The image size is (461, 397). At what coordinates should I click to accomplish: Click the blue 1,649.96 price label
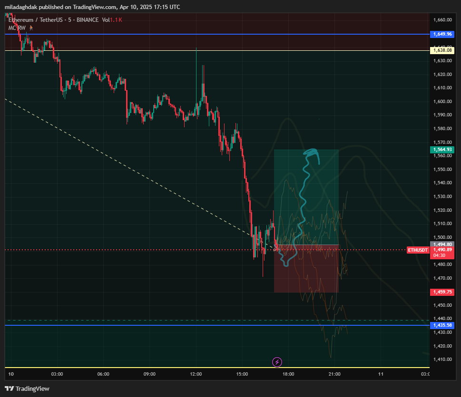coord(442,34)
